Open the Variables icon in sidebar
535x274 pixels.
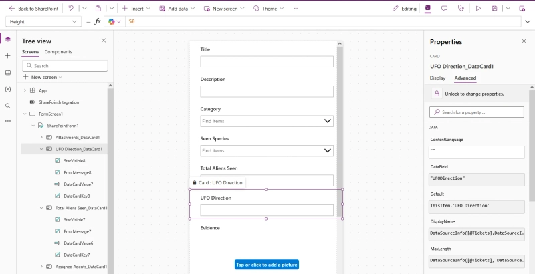tap(8, 89)
